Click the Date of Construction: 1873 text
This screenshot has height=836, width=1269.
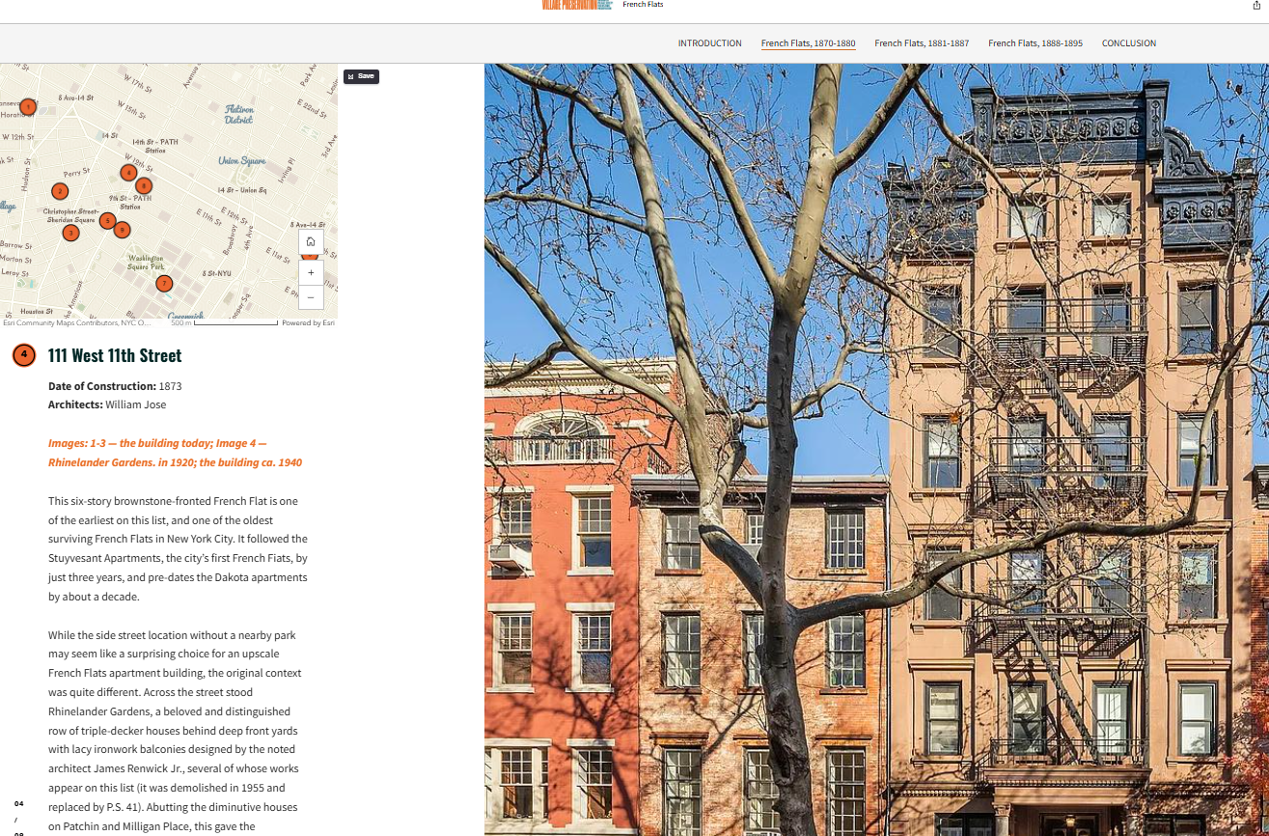coord(115,386)
